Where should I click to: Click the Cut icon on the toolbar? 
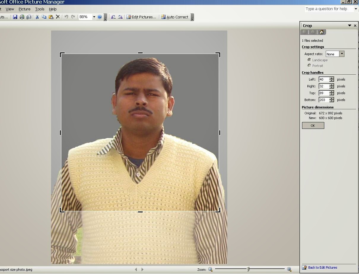[37, 17]
